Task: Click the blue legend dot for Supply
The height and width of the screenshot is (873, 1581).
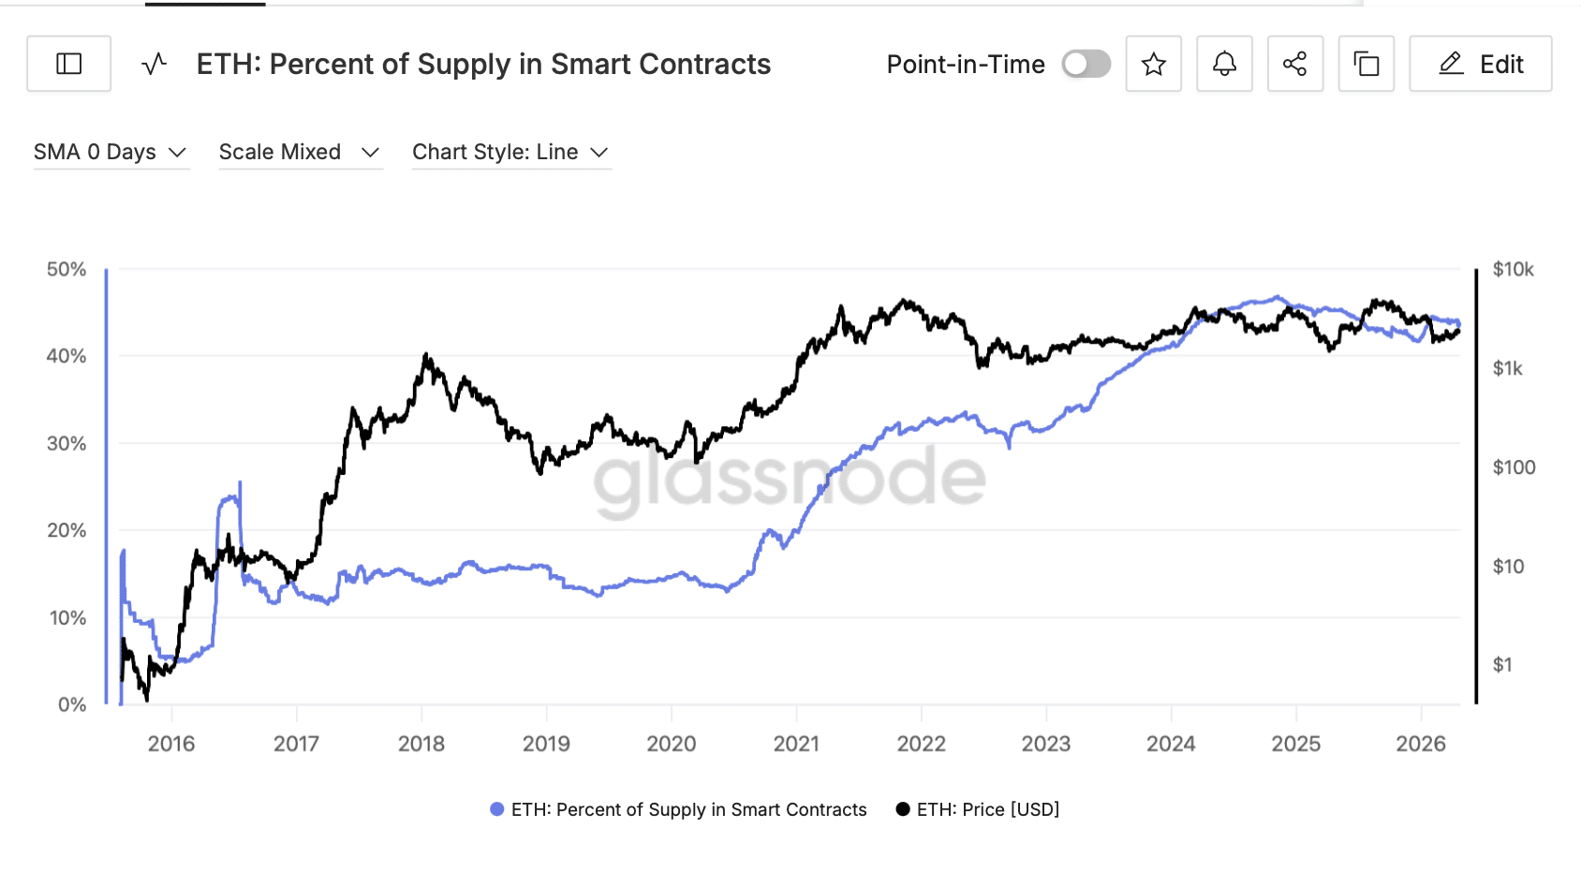Action: pos(497,809)
